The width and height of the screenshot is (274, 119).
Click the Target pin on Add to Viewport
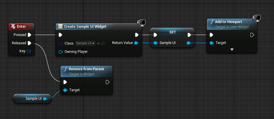(211, 43)
